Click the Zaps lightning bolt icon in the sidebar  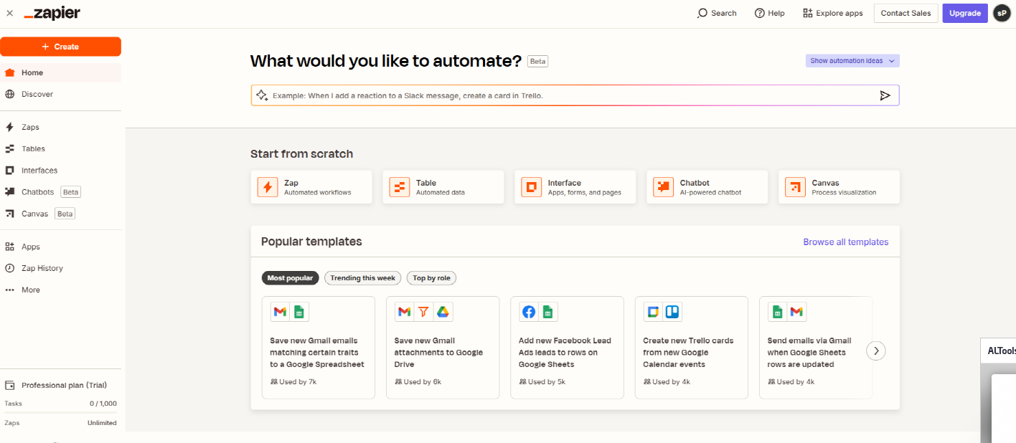pyautogui.click(x=9, y=127)
